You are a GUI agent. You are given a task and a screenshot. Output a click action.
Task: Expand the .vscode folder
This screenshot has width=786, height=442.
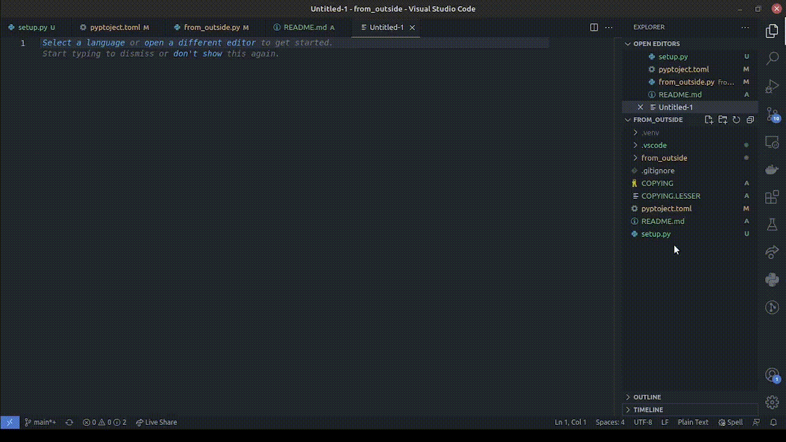[x=653, y=145]
